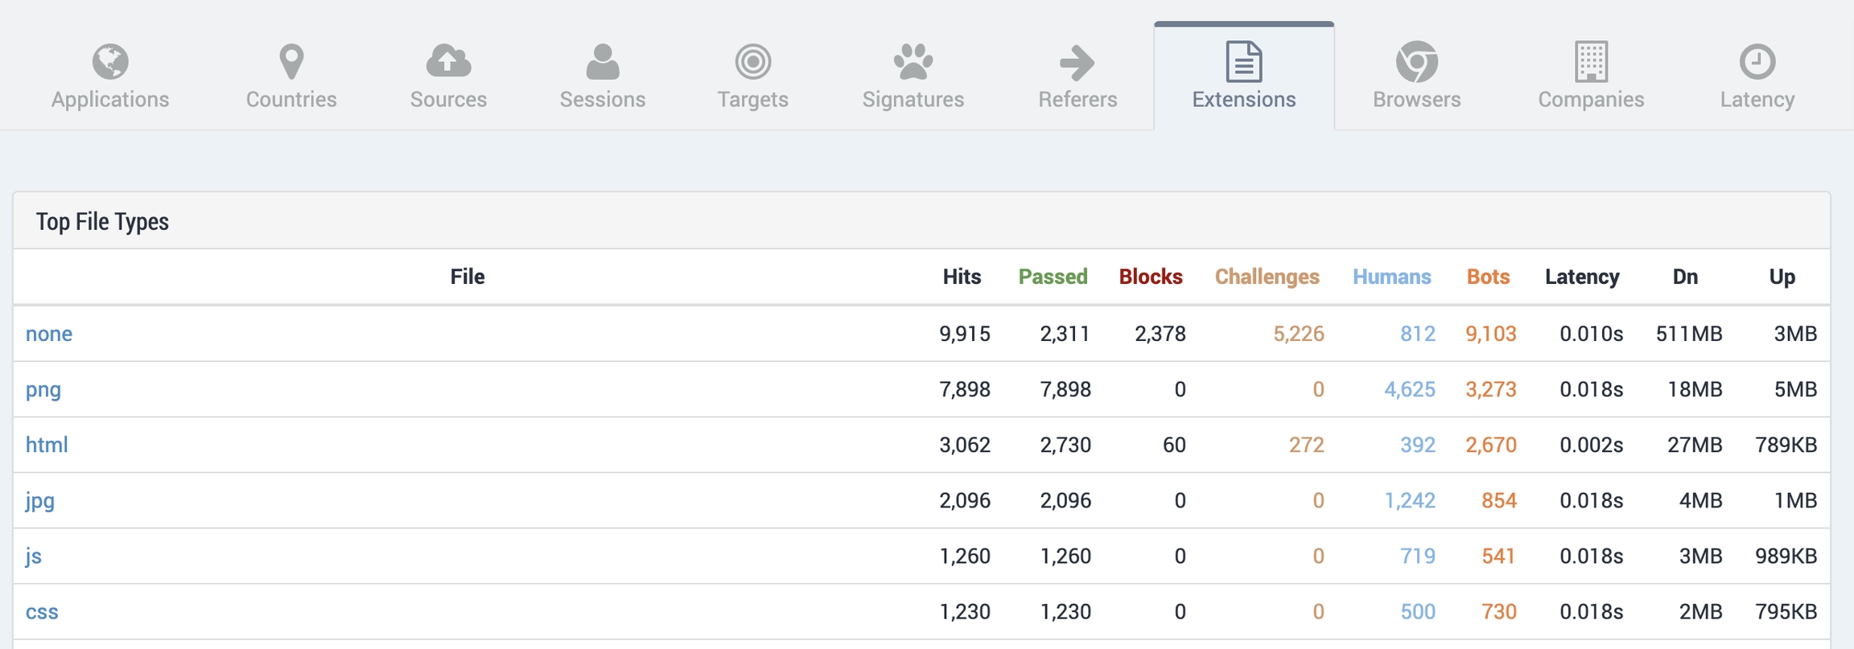The image size is (1854, 649).
Task: Click the html file type link
Action: coord(47,445)
